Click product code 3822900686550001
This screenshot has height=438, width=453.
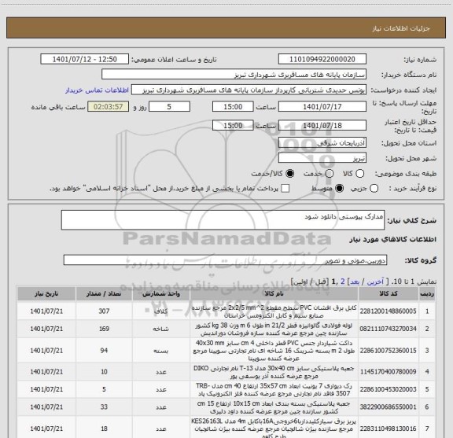[389, 407]
